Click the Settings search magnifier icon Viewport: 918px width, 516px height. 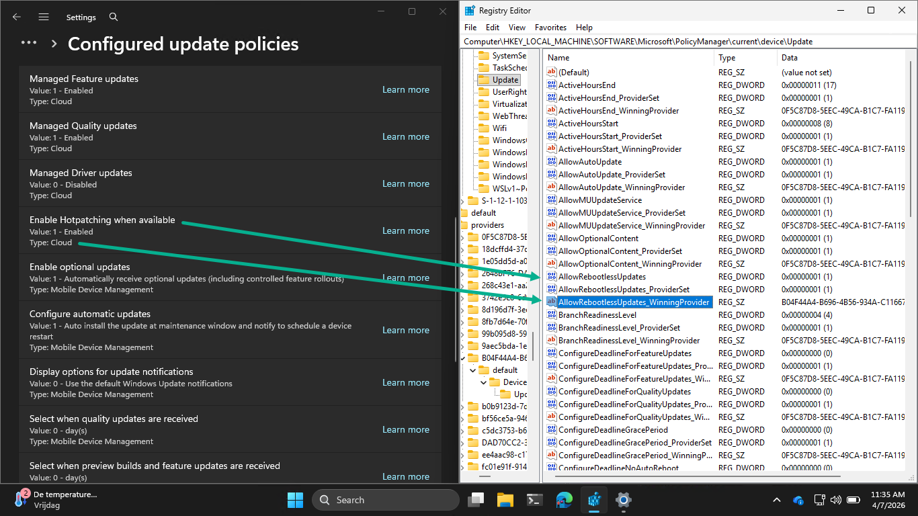click(x=114, y=17)
